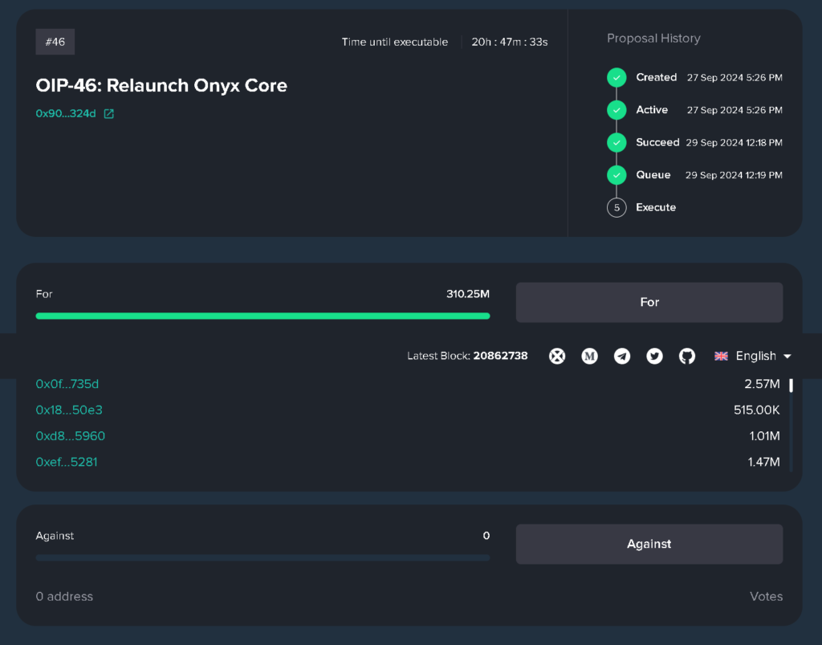Click the UK flag icon next to English

[721, 356]
